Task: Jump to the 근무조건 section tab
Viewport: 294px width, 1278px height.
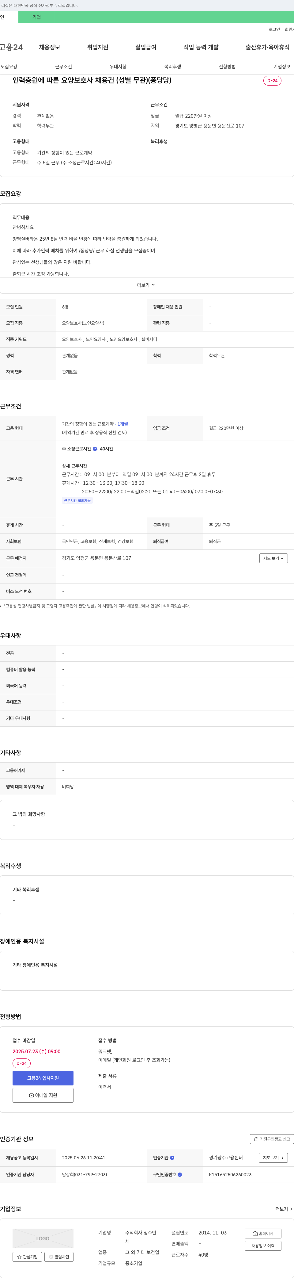Action: 63,67
